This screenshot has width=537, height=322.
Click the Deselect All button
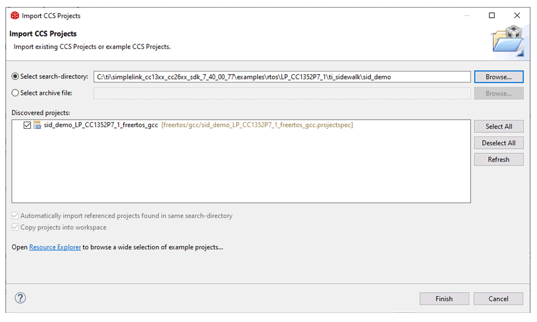499,143
